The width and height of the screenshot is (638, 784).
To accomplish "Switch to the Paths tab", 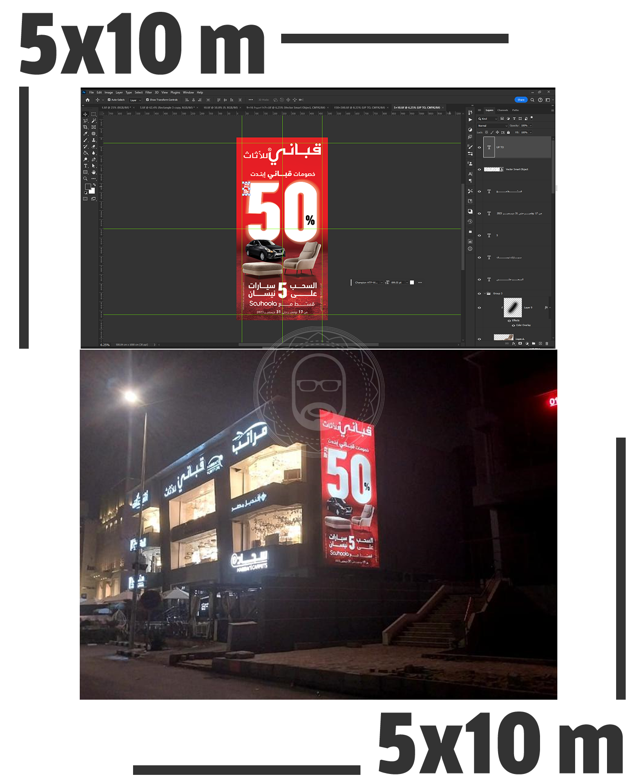I will [515, 110].
